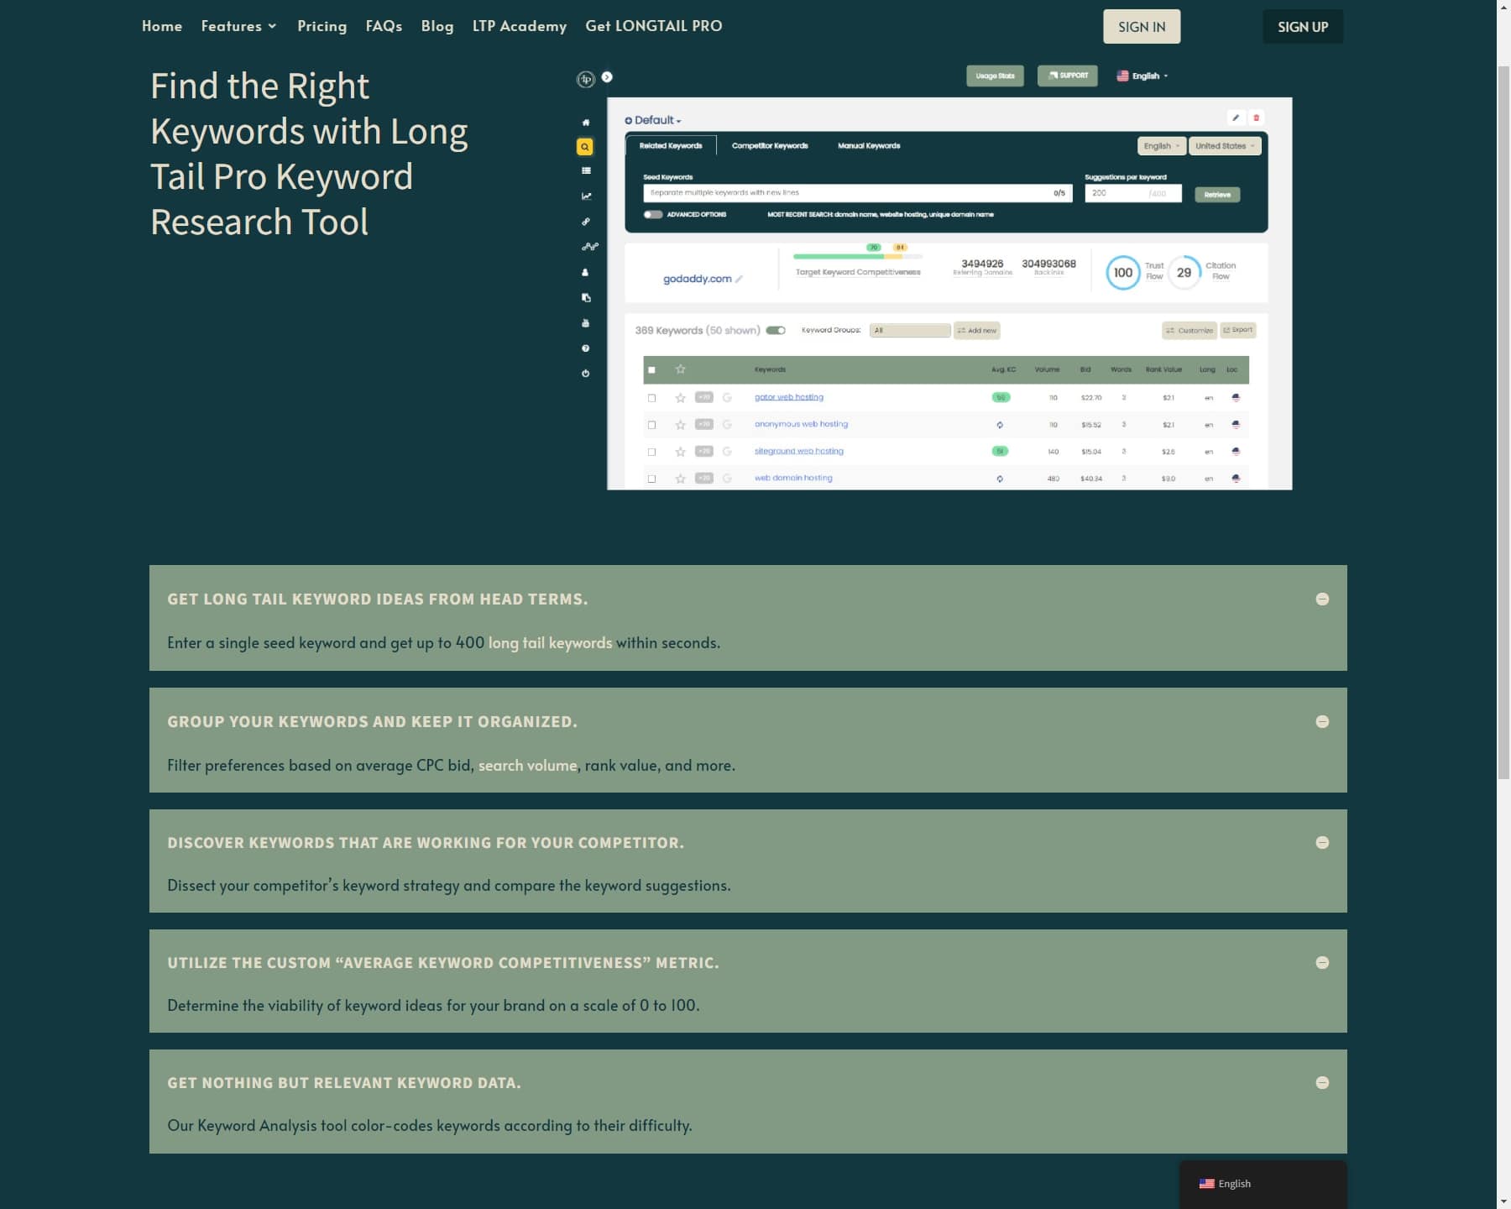Toggle the 369 Keywords shown switch
The height and width of the screenshot is (1209, 1511).
(x=775, y=330)
